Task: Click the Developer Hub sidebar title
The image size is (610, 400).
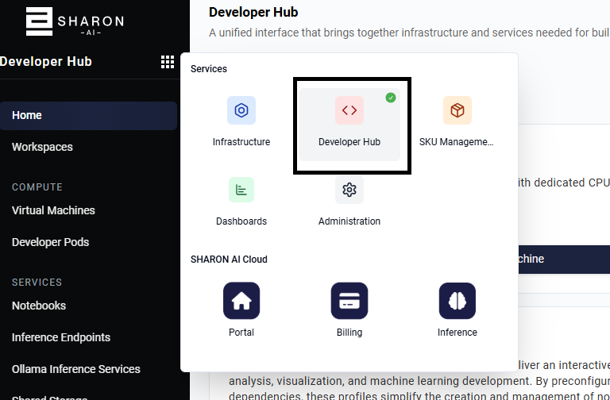Action: pyautogui.click(x=46, y=61)
